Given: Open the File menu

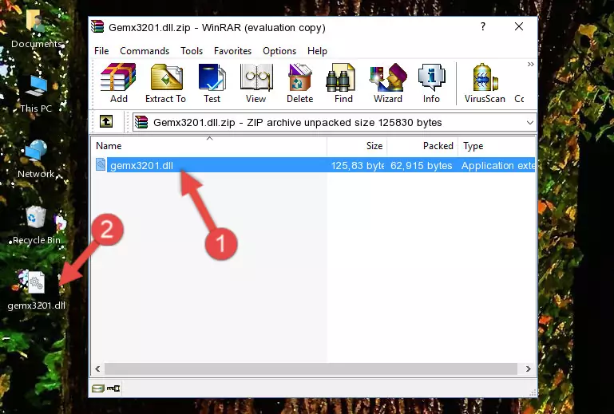Looking at the screenshot, I should tap(101, 51).
